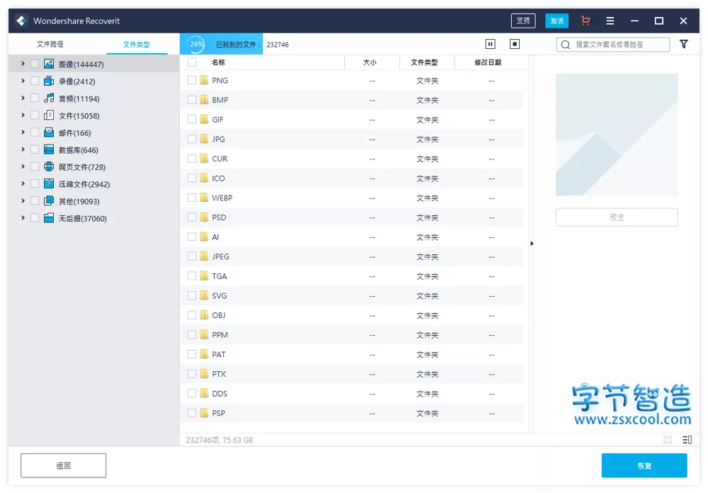The height and width of the screenshot is (493, 708).
Task: Expand the 文件(15058) tree node
Action: [23, 115]
